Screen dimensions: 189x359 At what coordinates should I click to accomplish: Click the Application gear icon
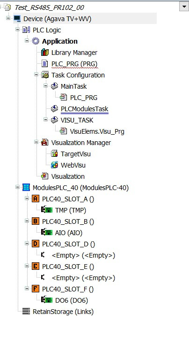pyautogui.click(x=36, y=41)
